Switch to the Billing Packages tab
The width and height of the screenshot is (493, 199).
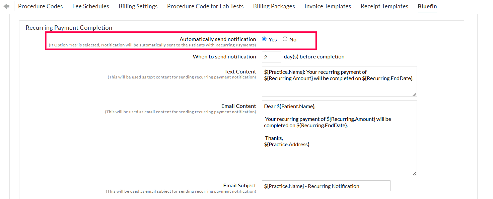click(x=274, y=6)
